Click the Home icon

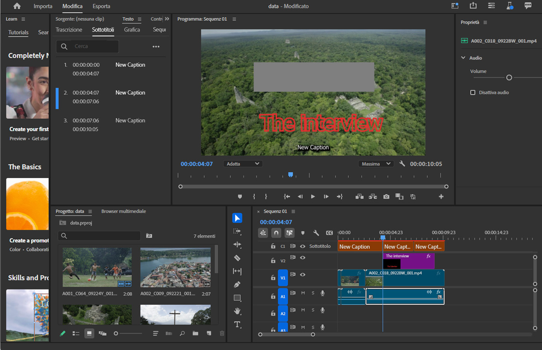click(17, 6)
